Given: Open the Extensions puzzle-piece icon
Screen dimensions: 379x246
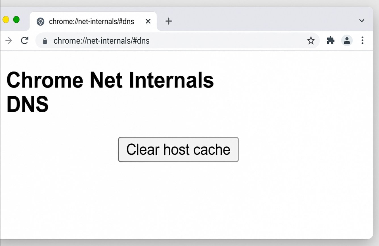Looking at the screenshot, I should tap(330, 41).
